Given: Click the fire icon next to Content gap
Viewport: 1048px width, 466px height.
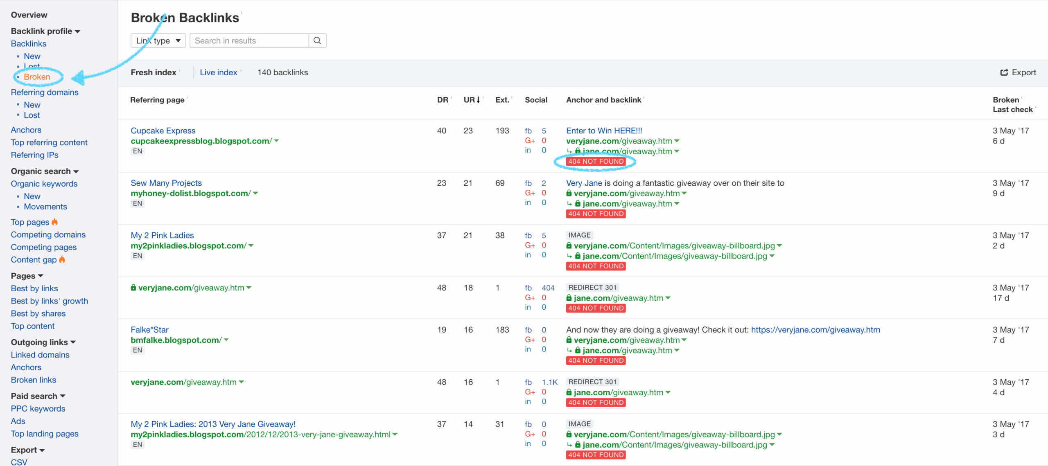Looking at the screenshot, I should coord(62,259).
